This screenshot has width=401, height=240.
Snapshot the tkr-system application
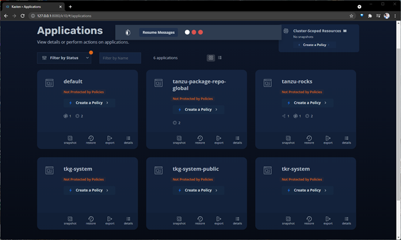(288, 221)
